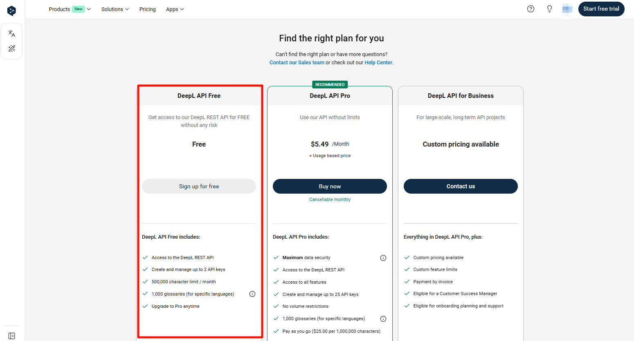
Task: Click the DeepL logo in the top corner
Action: tap(11, 11)
